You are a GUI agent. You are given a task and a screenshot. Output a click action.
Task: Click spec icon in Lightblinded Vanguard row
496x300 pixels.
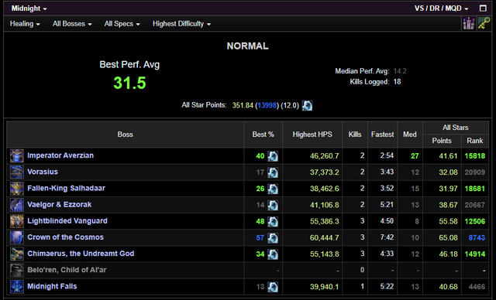pyautogui.click(x=273, y=221)
